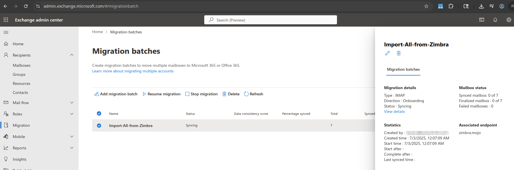Click Delete in the batch toolbar
This screenshot has width=514, height=170.
pos(231,94)
